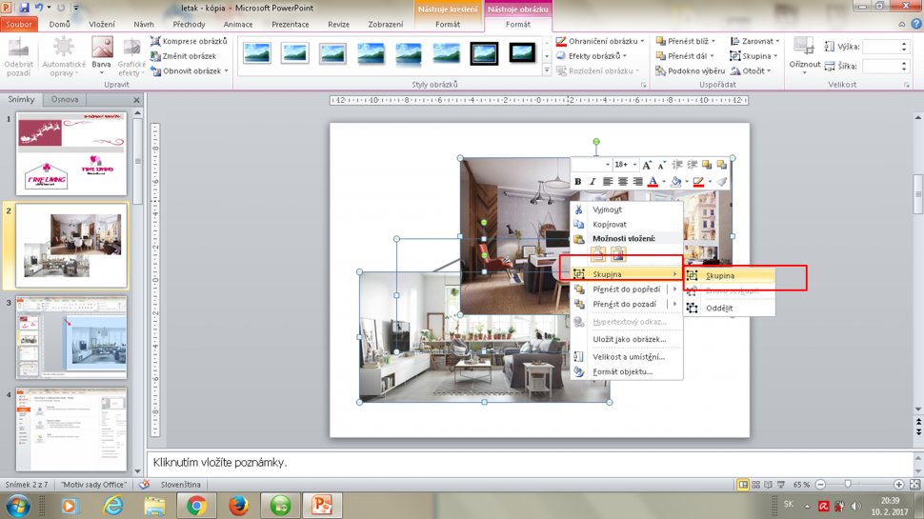Screen dimensions: 924x519
Task: Open Otočit rotate dropdown
Action: click(x=751, y=70)
